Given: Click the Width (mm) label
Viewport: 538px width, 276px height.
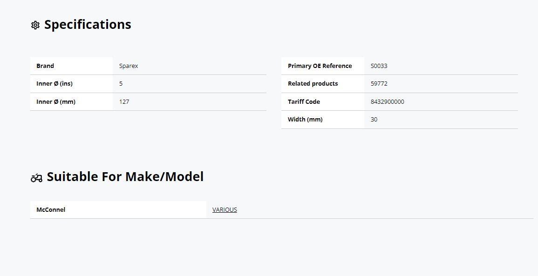Looking at the screenshot, I should (x=305, y=119).
